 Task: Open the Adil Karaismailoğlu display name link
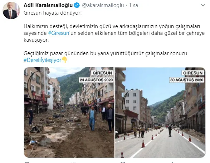click(x=48, y=5)
